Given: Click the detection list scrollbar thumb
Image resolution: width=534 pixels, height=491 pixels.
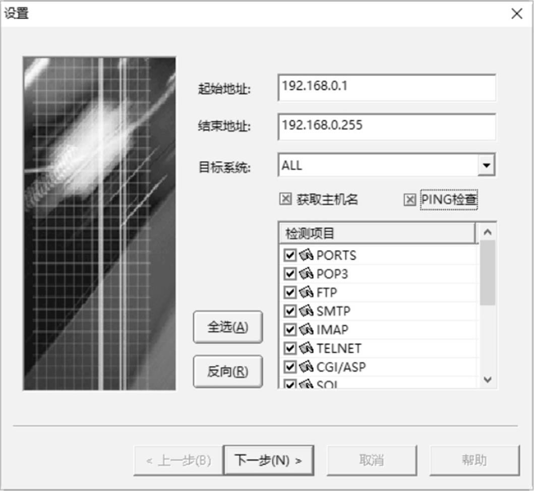Looking at the screenshot, I should tap(488, 273).
